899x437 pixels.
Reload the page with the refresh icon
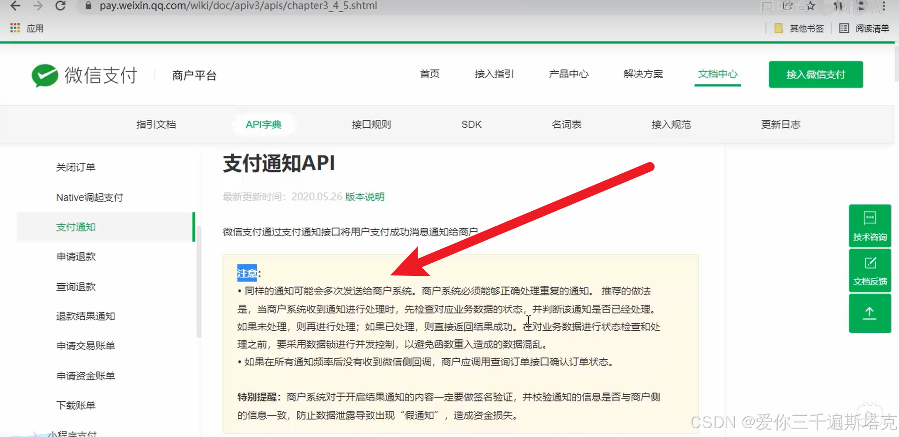(x=60, y=6)
